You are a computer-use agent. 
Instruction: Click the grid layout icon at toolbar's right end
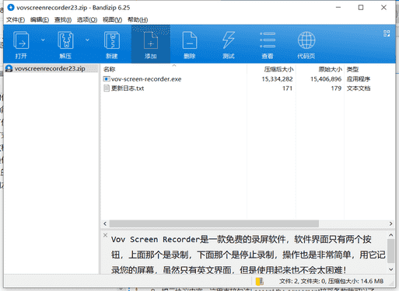point(387,33)
